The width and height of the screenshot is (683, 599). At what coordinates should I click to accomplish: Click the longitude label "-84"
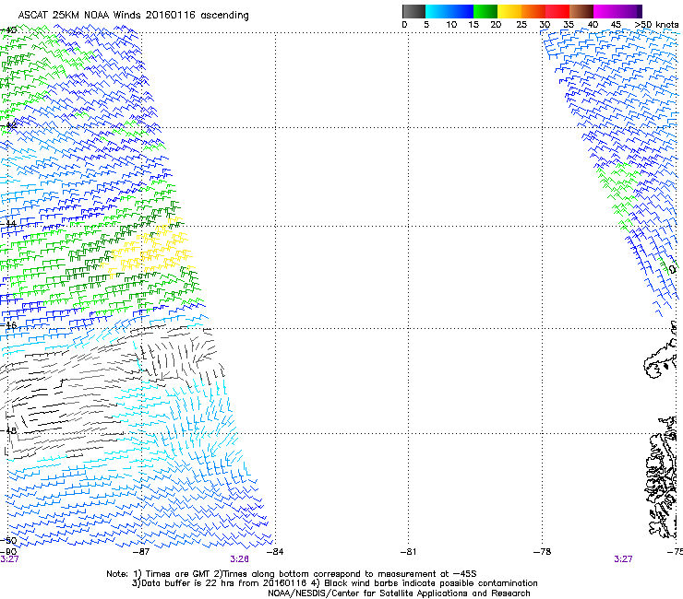point(275,552)
